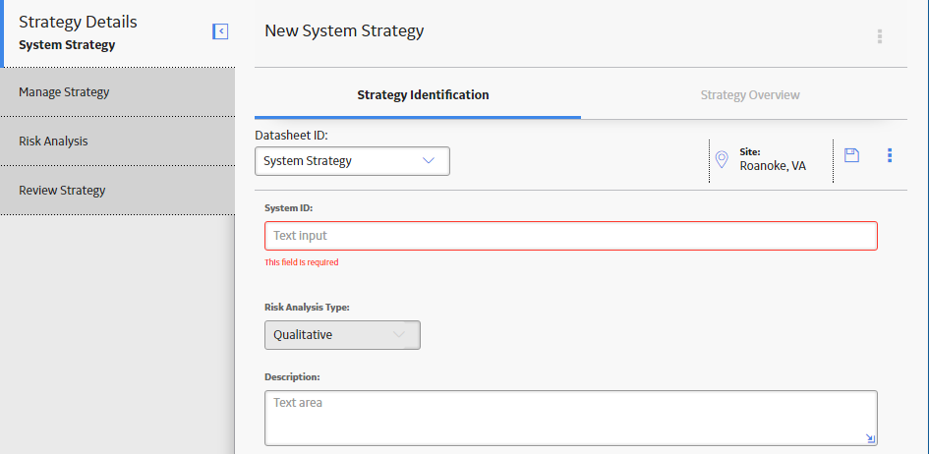The width and height of the screenshot is (929, 454).
Task: Open blue three-dot datasheet options menu
Action: (x=890, y=155)
